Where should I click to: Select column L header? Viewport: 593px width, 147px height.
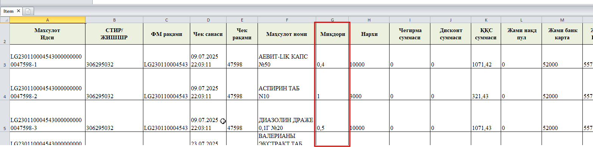pos(521,20)
